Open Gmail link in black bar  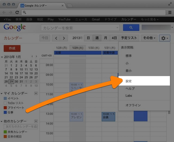[x=96, y=19]
